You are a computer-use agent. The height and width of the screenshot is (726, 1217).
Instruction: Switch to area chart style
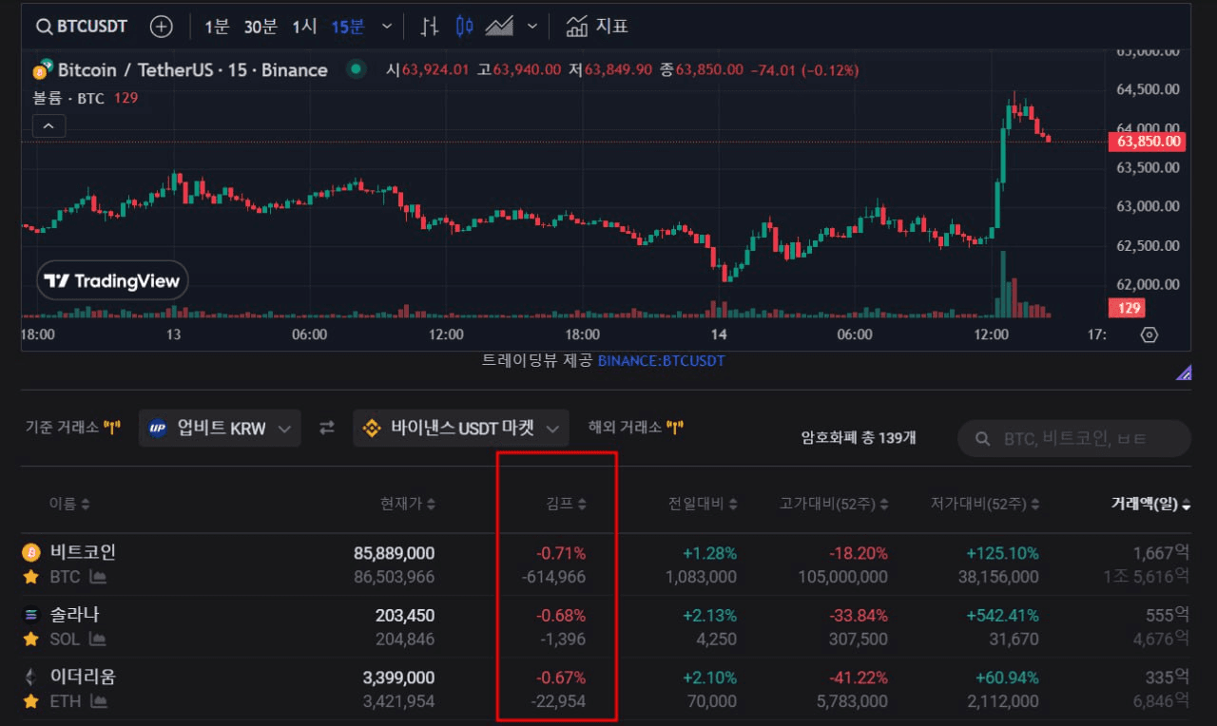(499, 27)
